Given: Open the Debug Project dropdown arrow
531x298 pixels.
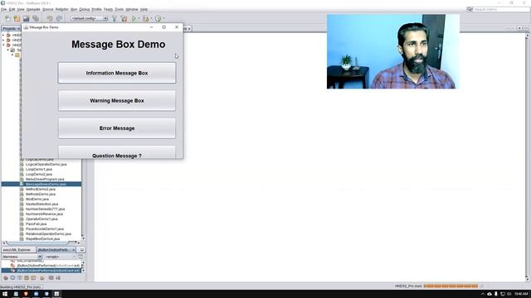Looking at the screenshot, I should coord(151,18).
